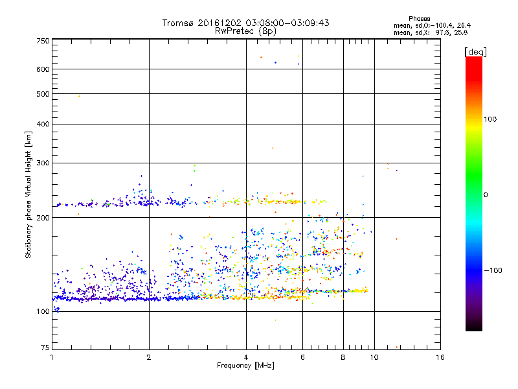
Task: Click the plot title 'Tromsø 20161202 03:08:00-03:09:43'
Action: point(245,23)
